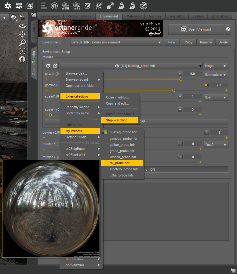Click the texture power slider handle
Image resolution: width=237 pixels, height=274 pixels.
(x=181, y=79)
